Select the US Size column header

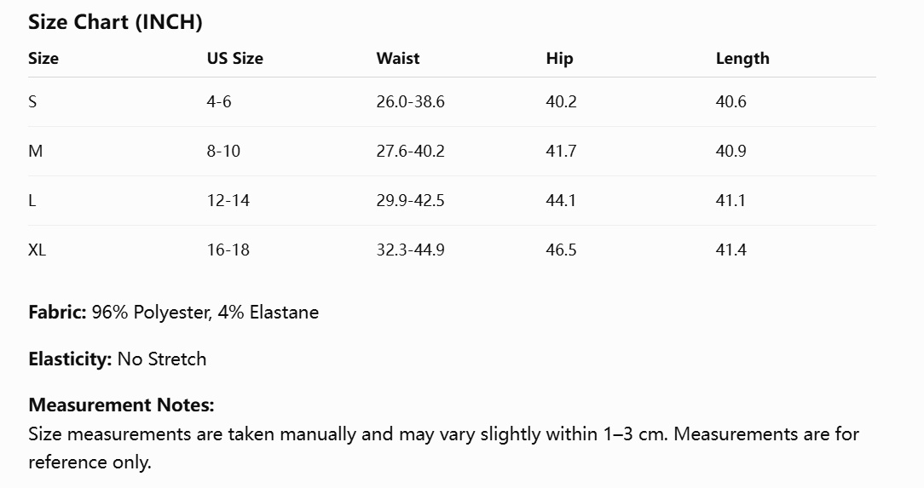coord(235,58)
